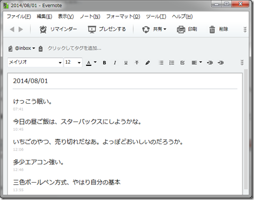Image resolution: width=254 pixels, height=200 pixels.
Task: Click the timestamp 12:06
Action: coord(18,149)
